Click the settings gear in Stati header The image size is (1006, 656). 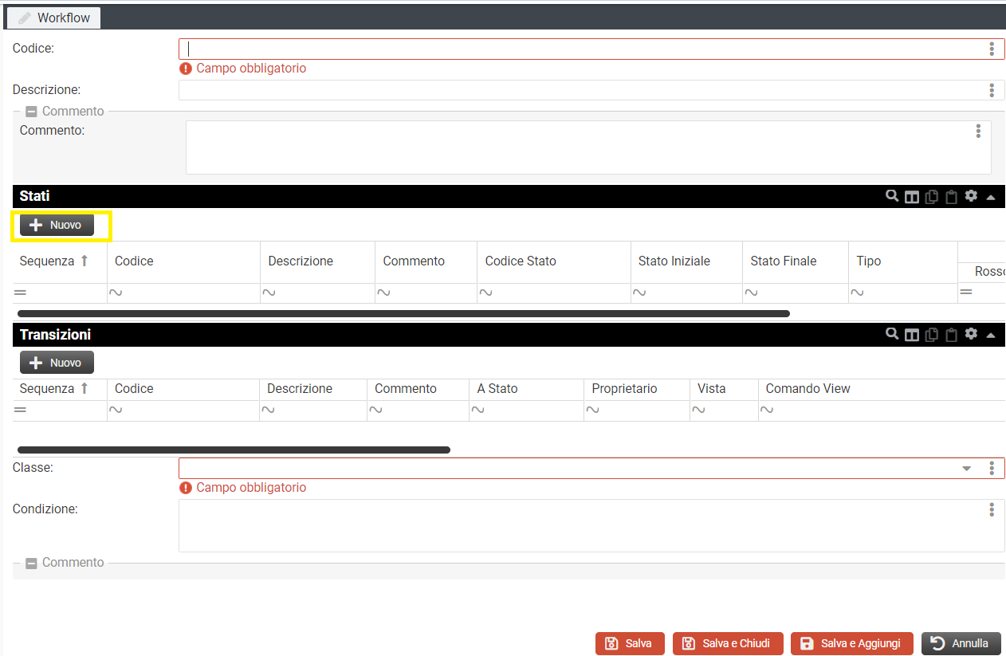click(971, 196)
